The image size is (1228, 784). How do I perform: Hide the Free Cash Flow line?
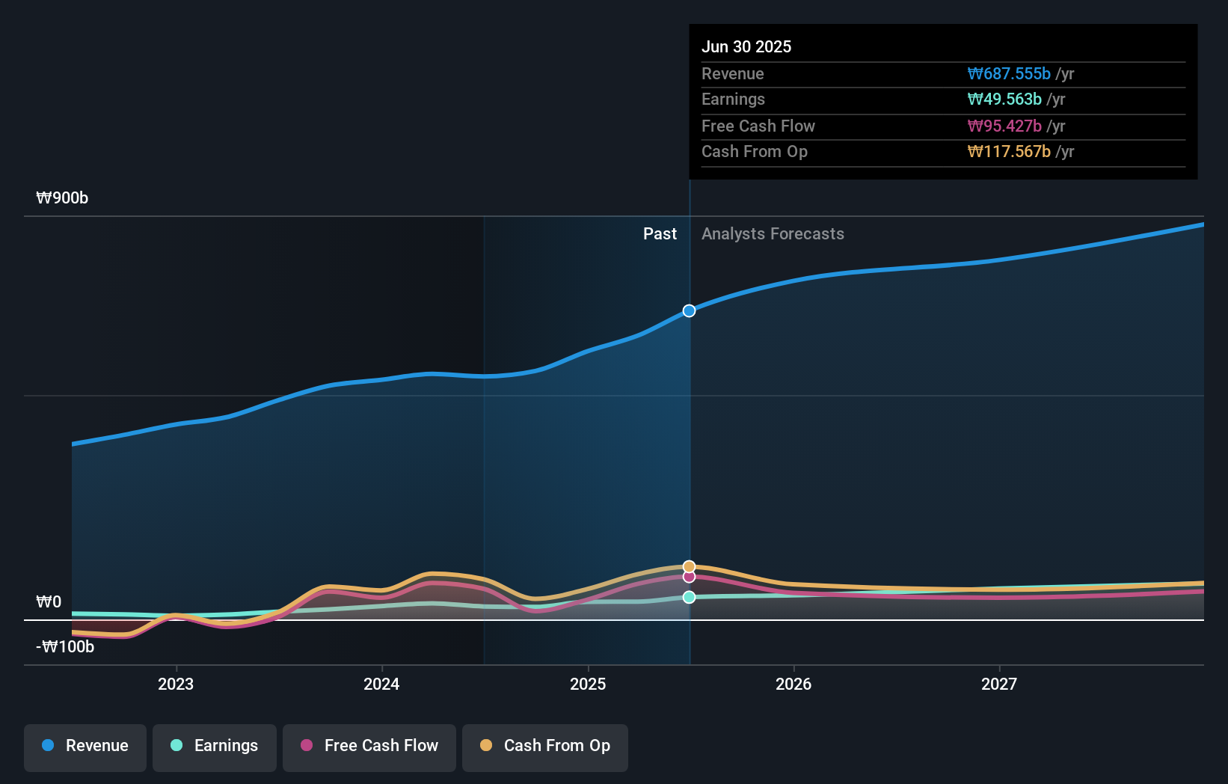369,746
